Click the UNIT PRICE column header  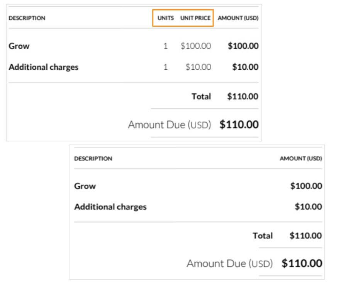point(195,18)
